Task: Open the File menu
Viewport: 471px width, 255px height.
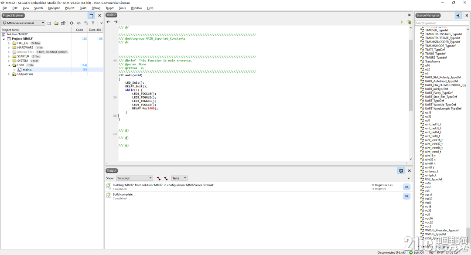Action: [x=5, y=8]
